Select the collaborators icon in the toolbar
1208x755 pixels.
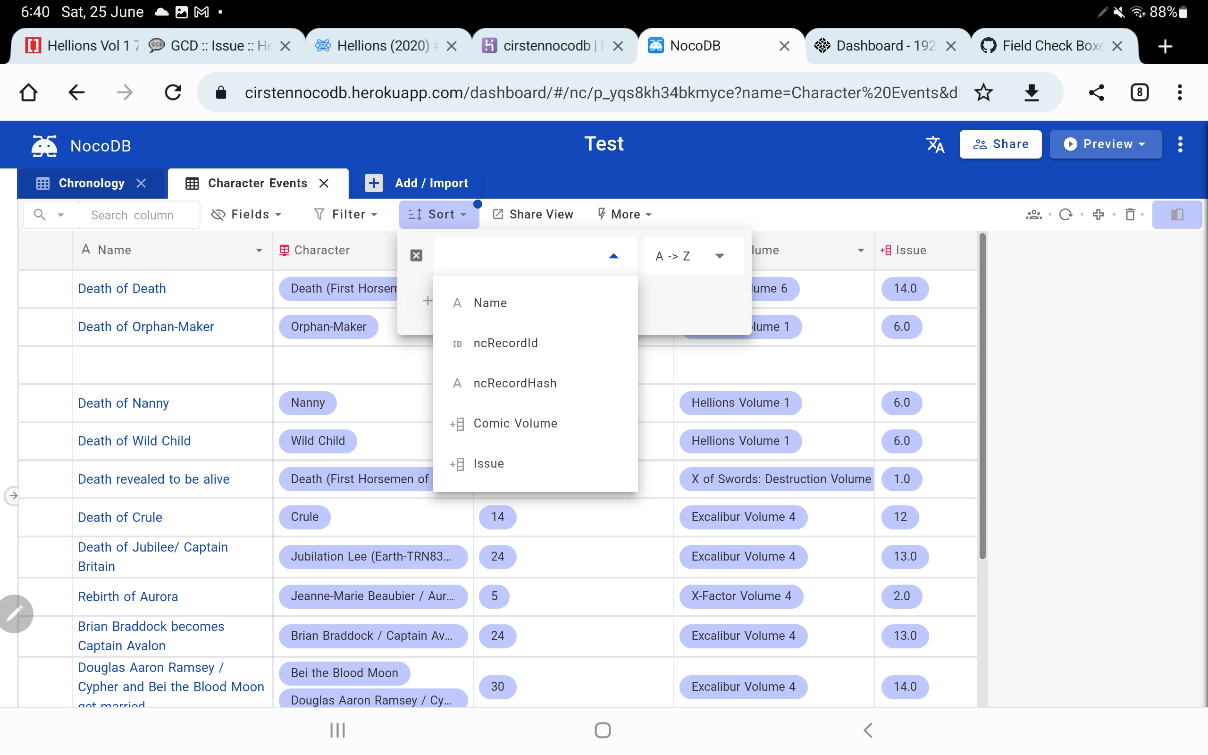coord(1034,214)
